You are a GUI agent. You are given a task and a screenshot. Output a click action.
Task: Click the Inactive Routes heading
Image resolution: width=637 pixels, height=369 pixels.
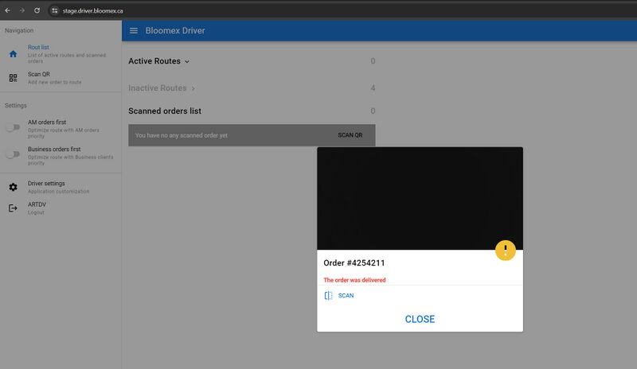(x=158, y=88)
